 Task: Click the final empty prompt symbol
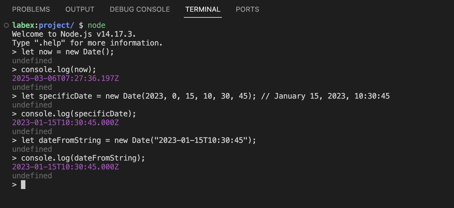point(14,184)
